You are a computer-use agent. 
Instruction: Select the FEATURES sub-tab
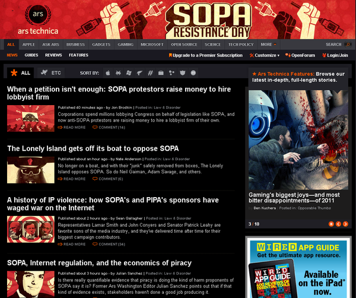click(78, 55)
